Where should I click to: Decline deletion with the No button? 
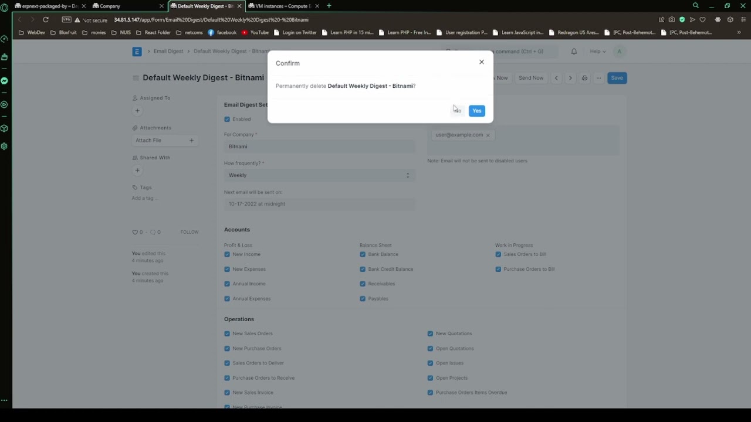click(x=458, y=111)
